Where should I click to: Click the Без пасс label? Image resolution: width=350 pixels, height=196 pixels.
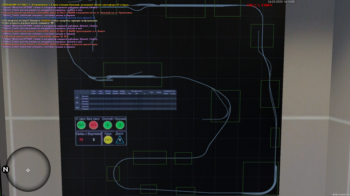pyautogui.click(x=93, y=119)
